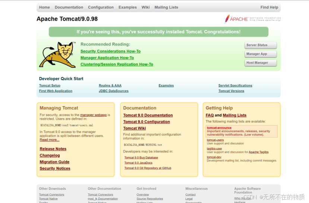Open Migration Guide link
The width and height of the screenshot is (309, 203).
coord(54,162)
